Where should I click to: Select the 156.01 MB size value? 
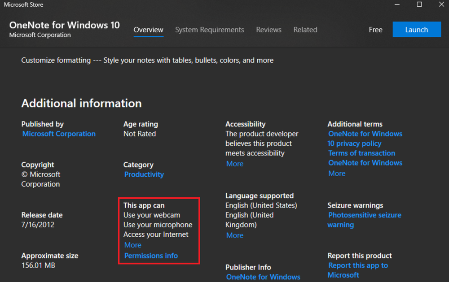tap(38, 265)
